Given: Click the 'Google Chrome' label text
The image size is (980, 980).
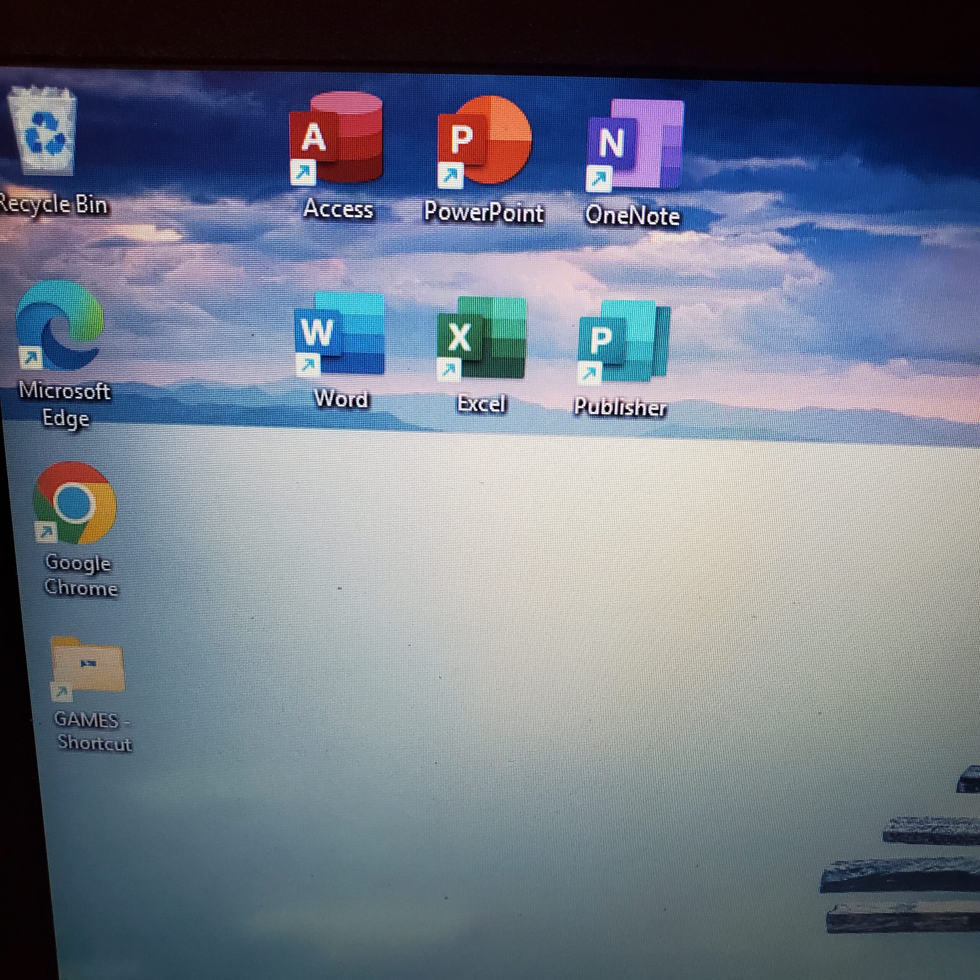Looking at the screenshot, I should pos(81,576).
